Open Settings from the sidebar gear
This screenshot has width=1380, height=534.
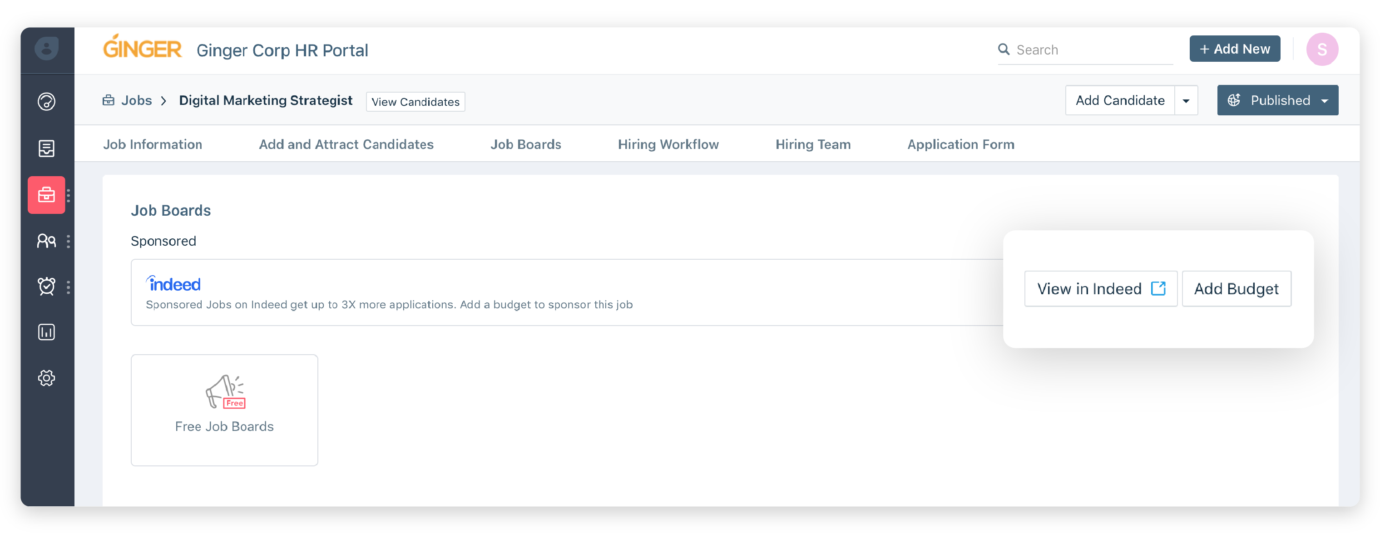tap(47, 378)
